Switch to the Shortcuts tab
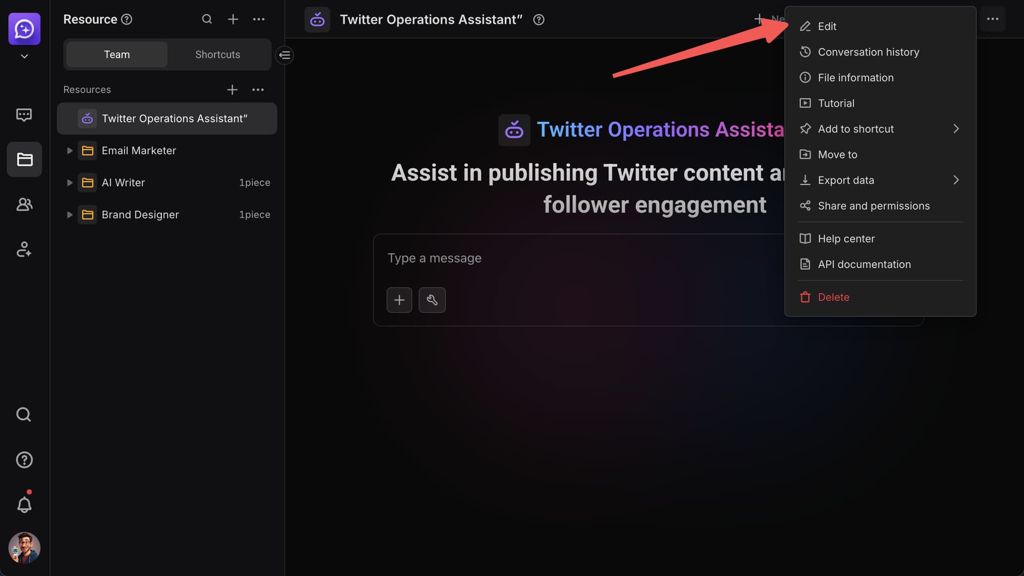This screenshot has height=576, width=1024. point(218,54)
